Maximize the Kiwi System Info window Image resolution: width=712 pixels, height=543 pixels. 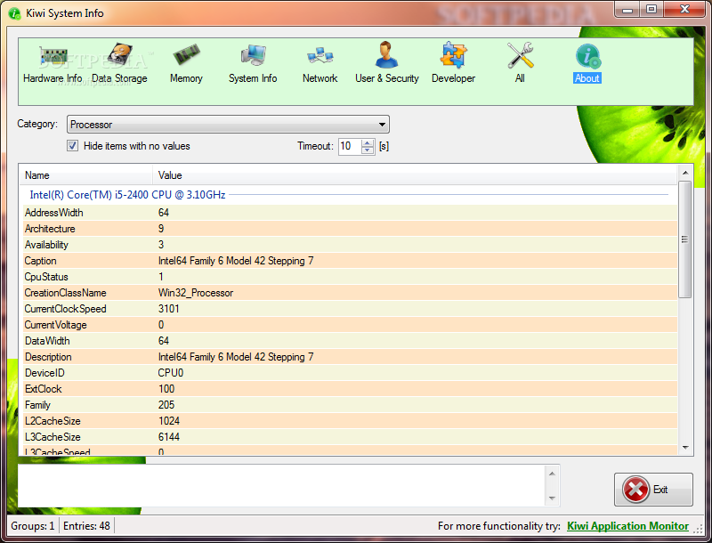click(651, 10)
